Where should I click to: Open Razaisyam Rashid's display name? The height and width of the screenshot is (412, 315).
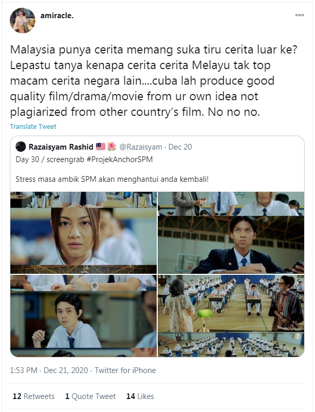click(x=61, y=147)
